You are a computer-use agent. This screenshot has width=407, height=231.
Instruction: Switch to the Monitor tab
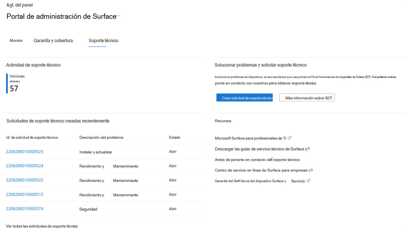click(x=16, y=40)
